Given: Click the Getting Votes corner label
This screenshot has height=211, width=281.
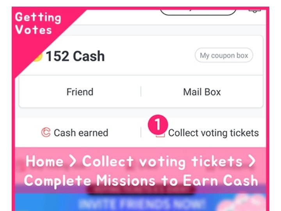Looking at the screenshot, I should tap(37, 23).
